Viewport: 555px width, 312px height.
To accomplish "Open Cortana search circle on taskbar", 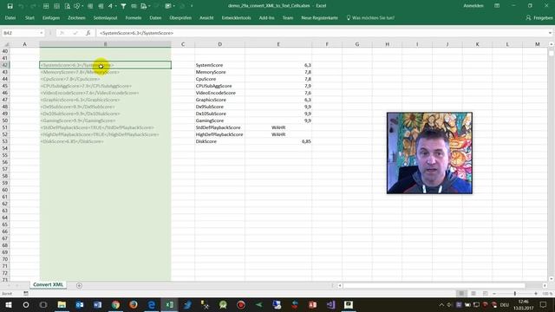I will (x=26, y=304).
